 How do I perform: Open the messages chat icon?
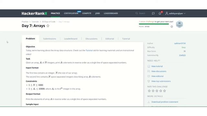click(x=153, y=14)
